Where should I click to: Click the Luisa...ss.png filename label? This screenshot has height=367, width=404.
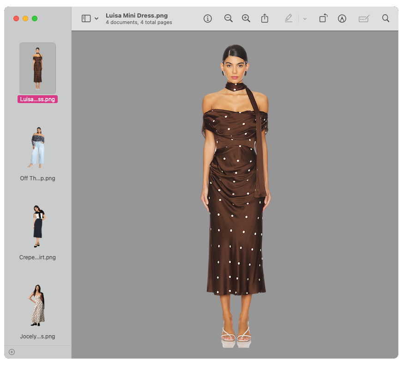click(x=37, y=99)
